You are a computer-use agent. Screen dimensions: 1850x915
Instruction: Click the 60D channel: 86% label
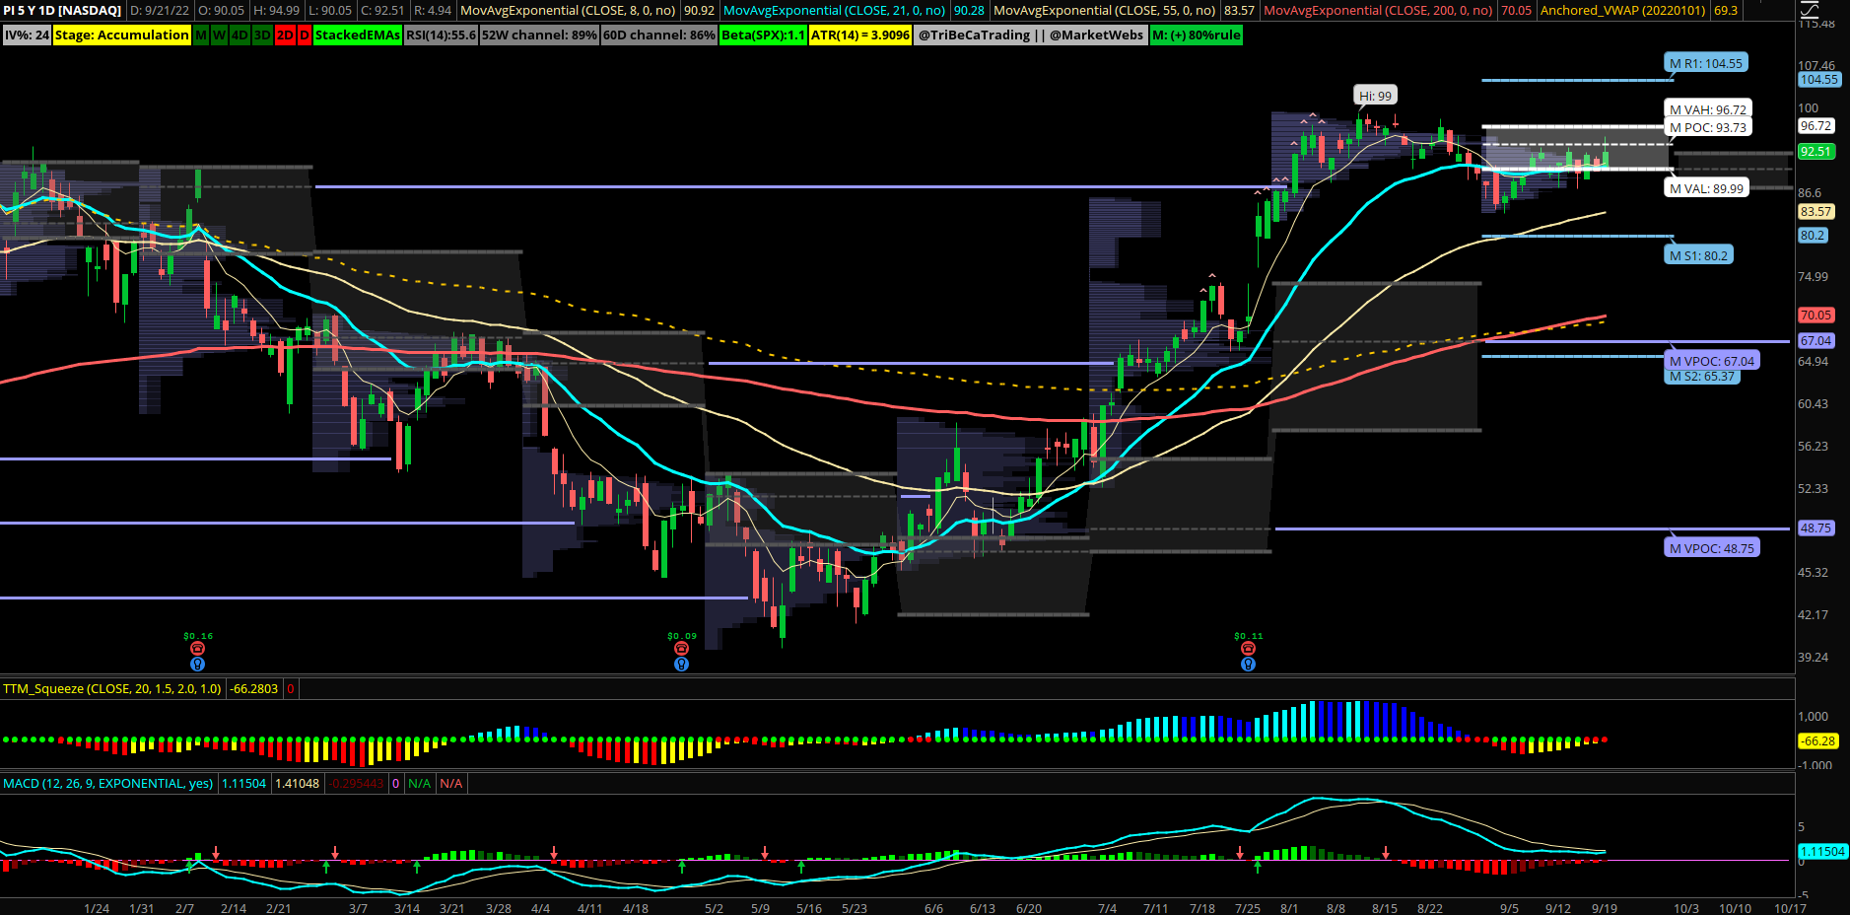[x=659, y=35]
